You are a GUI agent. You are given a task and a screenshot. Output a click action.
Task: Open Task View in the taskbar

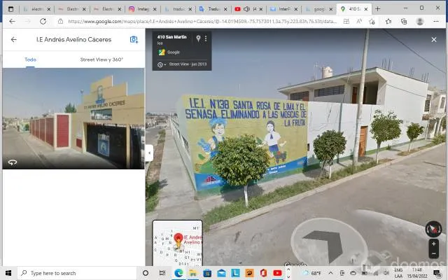coord(162,273)
